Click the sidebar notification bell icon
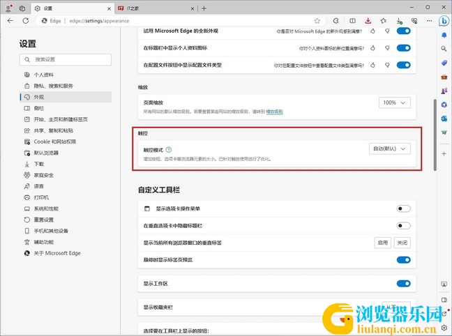Viewport: 452px width, 336px height. [444, 35]
